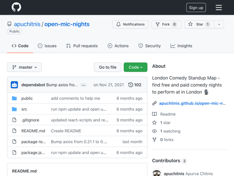Viewport: 234px width, 176px height.
Task: Click the README.md heading in readme panel
Action: [x=24, y=171]
